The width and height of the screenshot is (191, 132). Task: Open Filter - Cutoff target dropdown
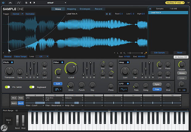[35, 105]
